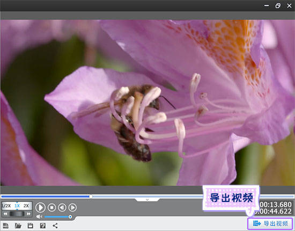
Task: Click the rewind double-arrow on the jog control
Action: click(x=5, y=214)
